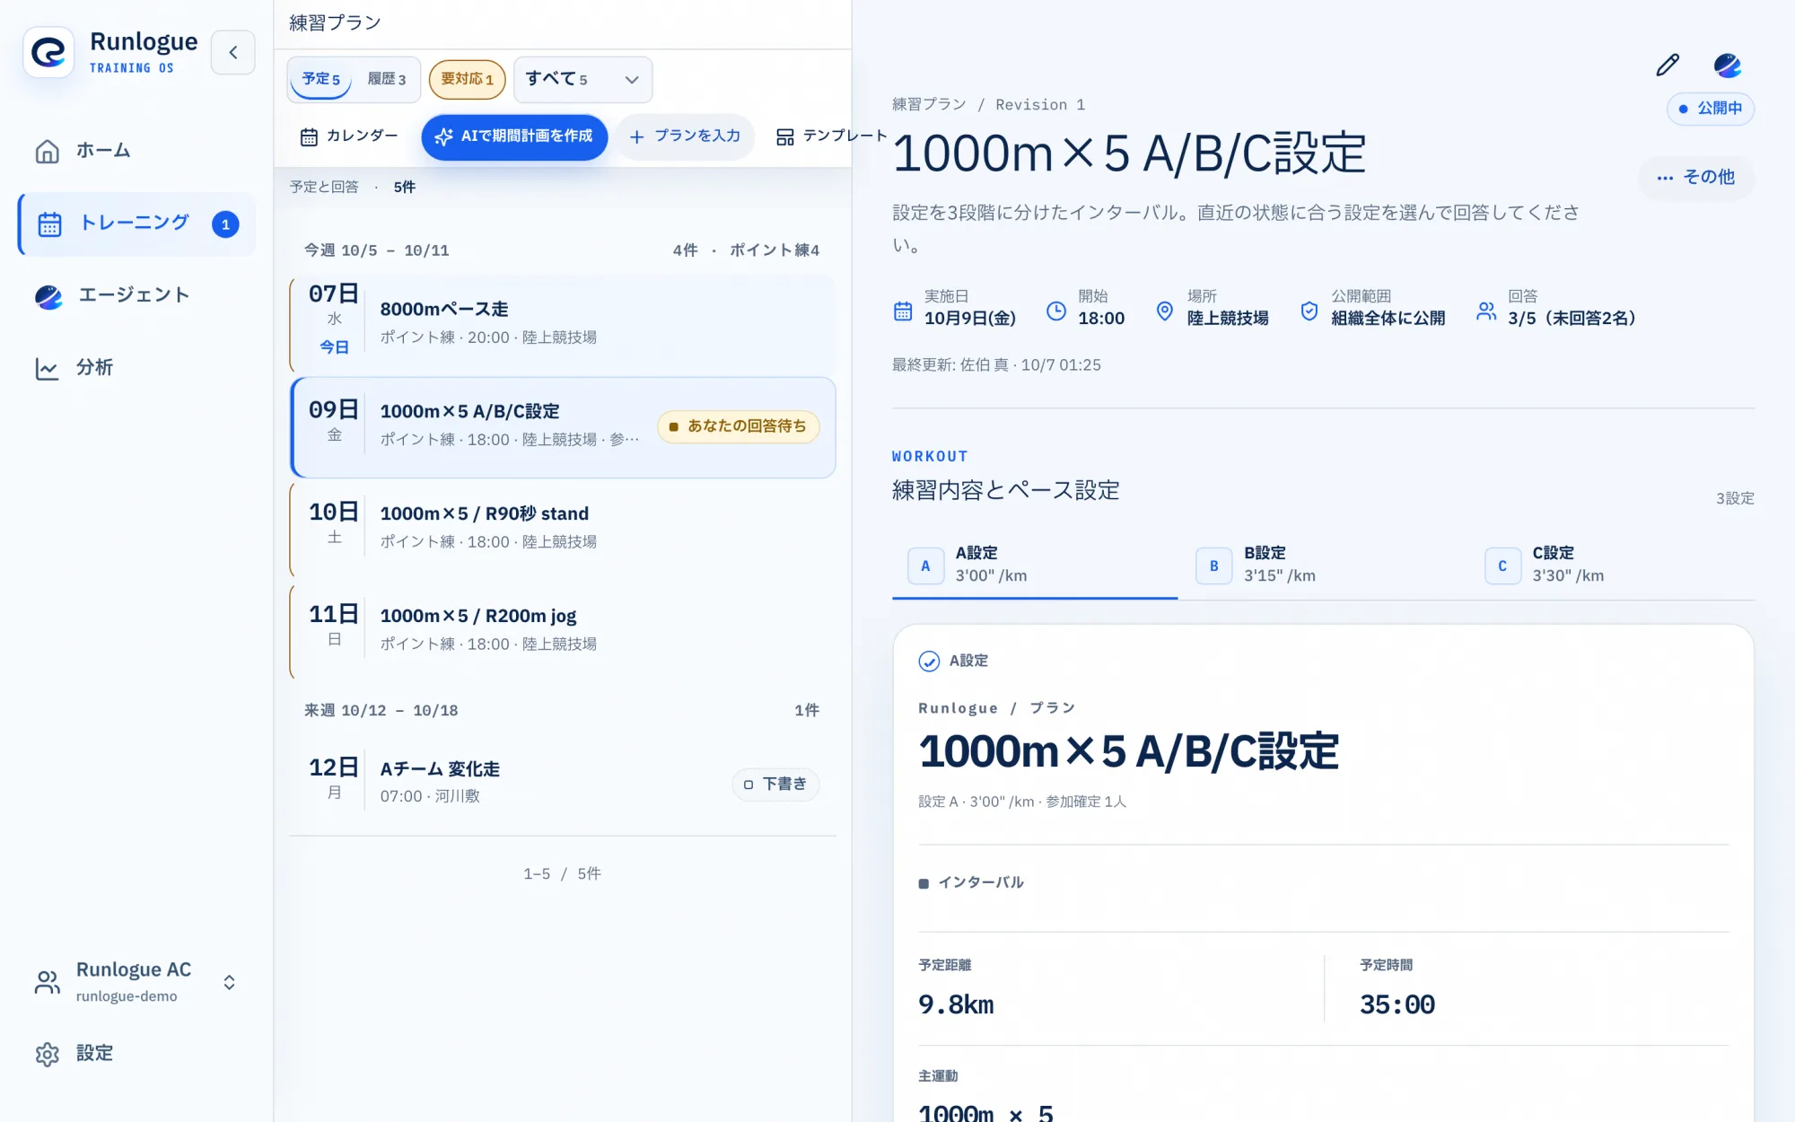
Task: Switch to the 履歴 3 tab
Action: 387,79
